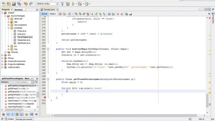Image resolution: width=215 pixels, height=121 pixels.
Task: Collapse the getFrasePercentagem method fold
Action: coord(48,79)
